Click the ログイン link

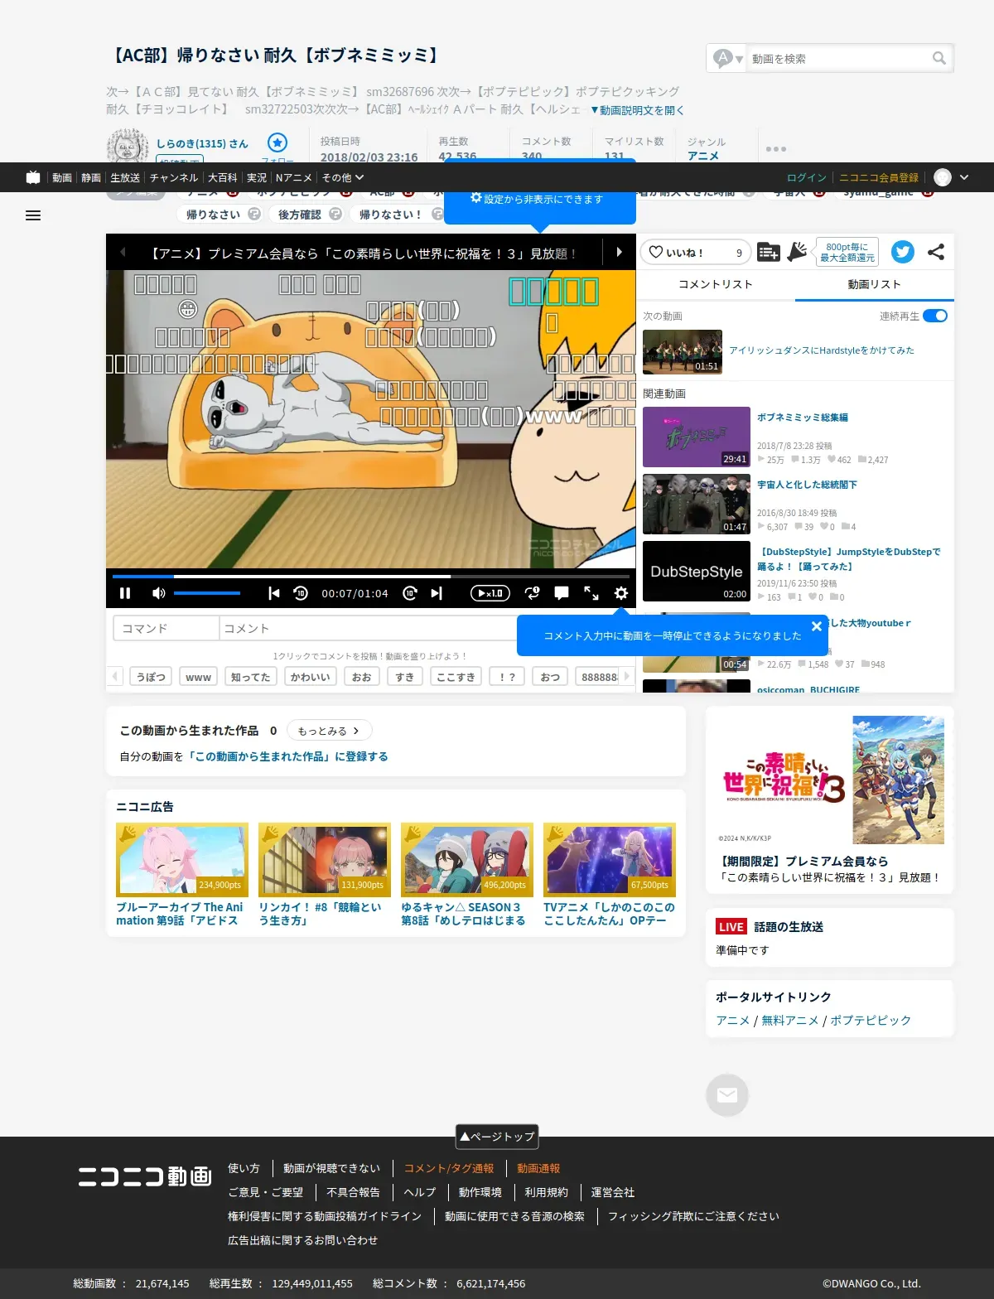click(807, 177)
